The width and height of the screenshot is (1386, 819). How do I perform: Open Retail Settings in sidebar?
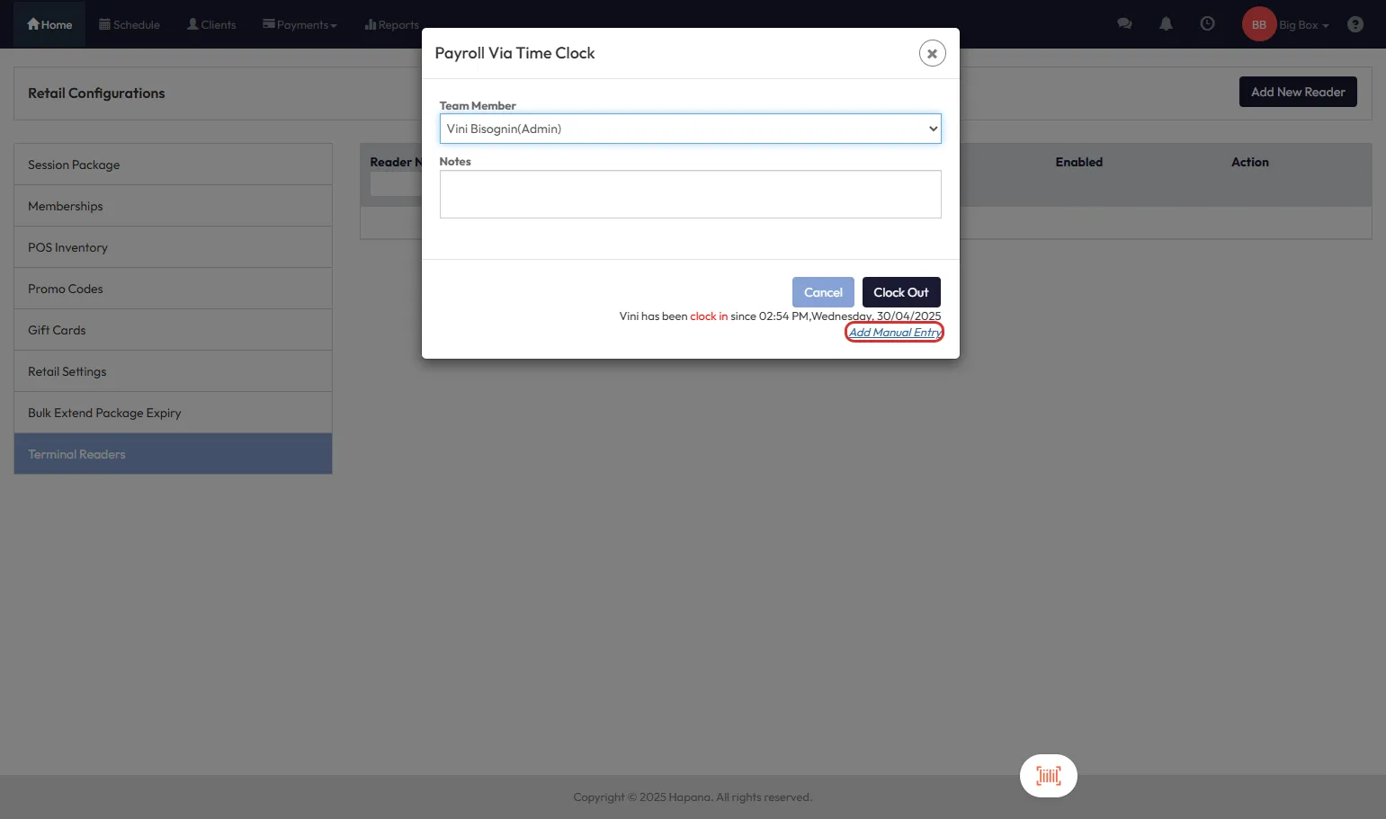[67, 371]
